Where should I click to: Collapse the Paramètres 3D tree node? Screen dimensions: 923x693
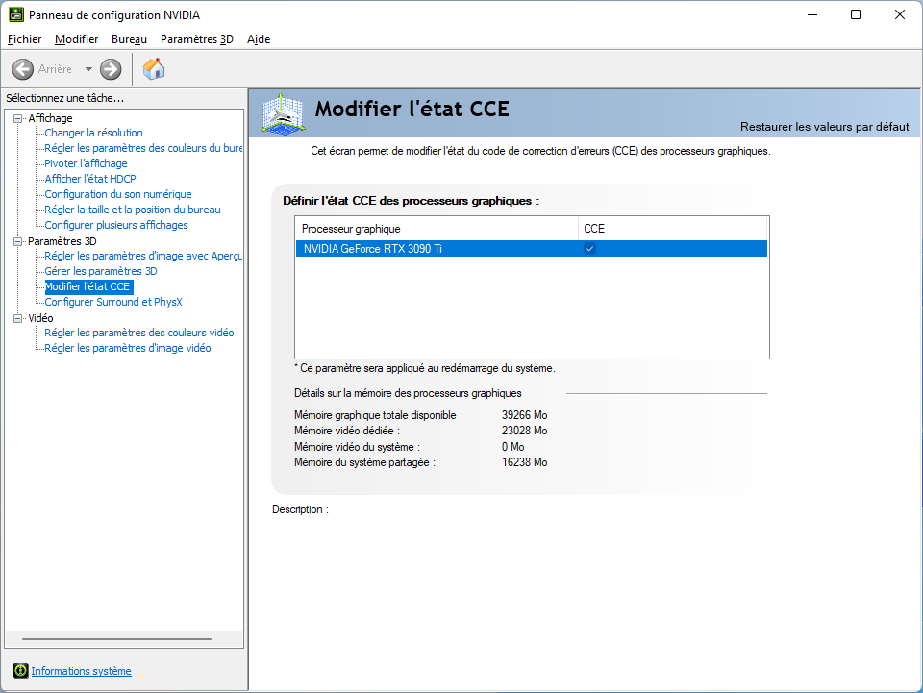[17, 241]
